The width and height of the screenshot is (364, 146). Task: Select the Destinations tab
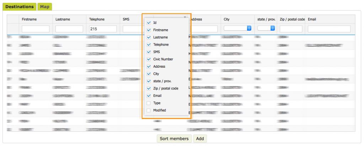[20, 7]
